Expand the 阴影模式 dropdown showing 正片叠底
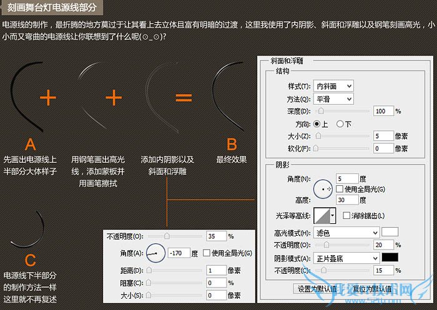The height and width of the screenshot is (310, 437). click(348, 257)
